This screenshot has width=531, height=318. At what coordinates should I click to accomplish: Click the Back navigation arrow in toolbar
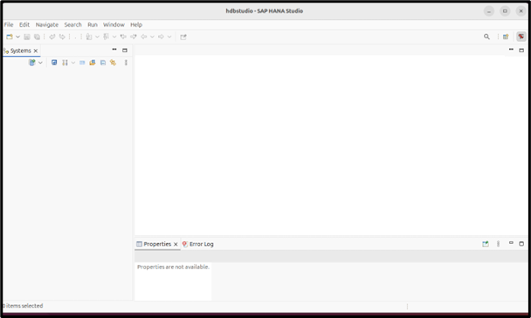[144, 37]
